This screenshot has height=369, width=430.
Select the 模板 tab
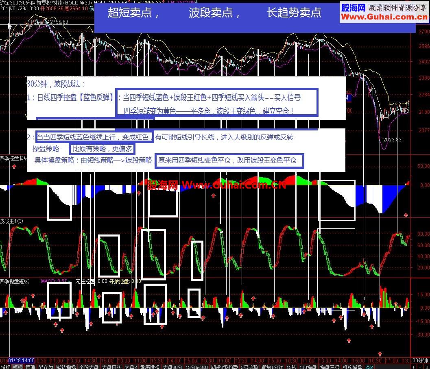tap(18, 367)
